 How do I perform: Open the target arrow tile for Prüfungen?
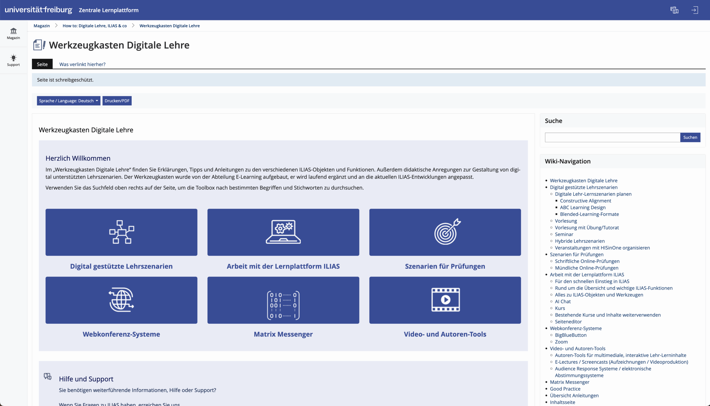tap(445, 232)
